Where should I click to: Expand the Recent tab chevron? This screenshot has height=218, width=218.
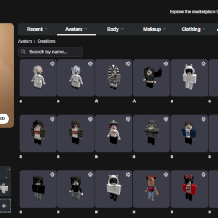(x=46, y=29)
